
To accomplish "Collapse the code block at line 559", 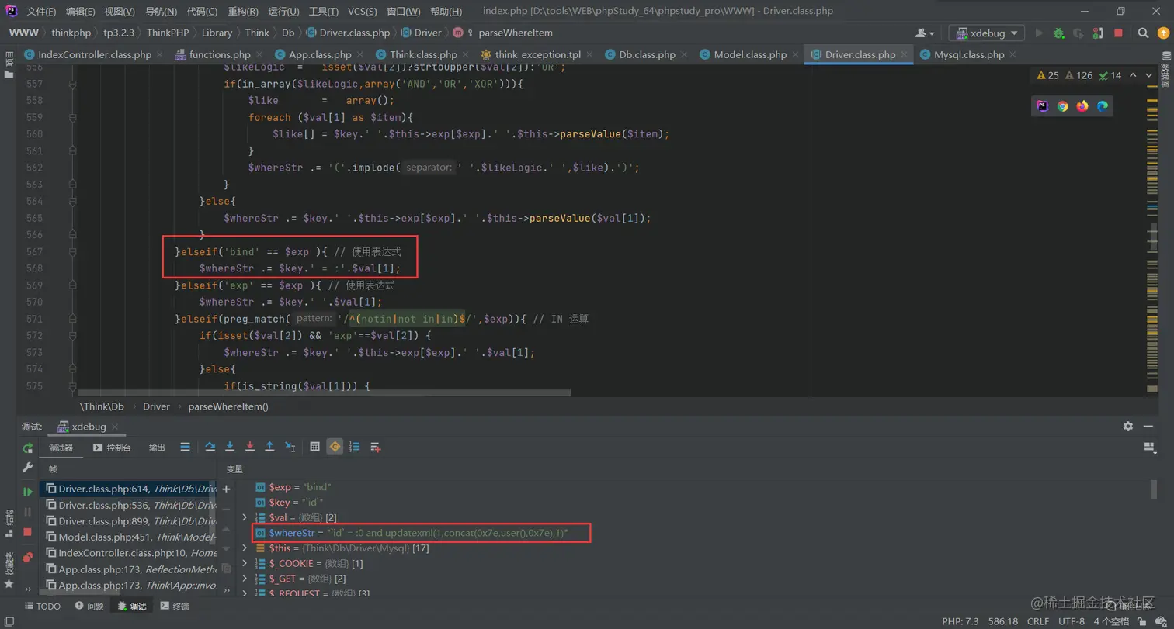I will coord(74,118).
